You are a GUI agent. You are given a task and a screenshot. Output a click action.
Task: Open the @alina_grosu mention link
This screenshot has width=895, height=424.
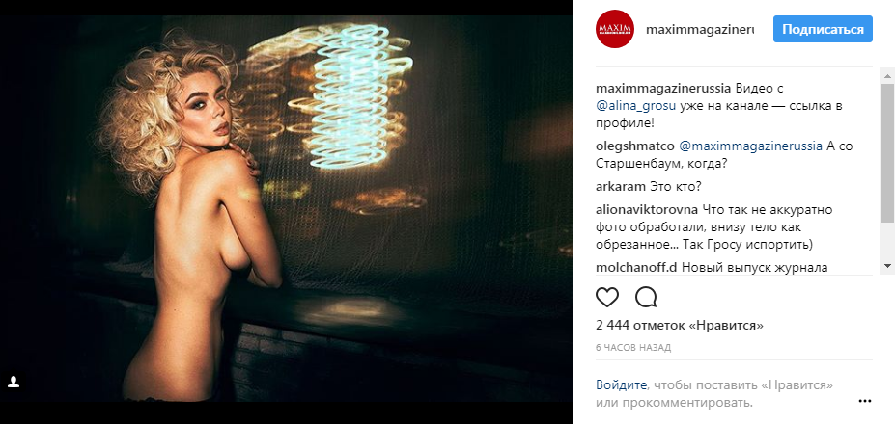tap(629, 106)
